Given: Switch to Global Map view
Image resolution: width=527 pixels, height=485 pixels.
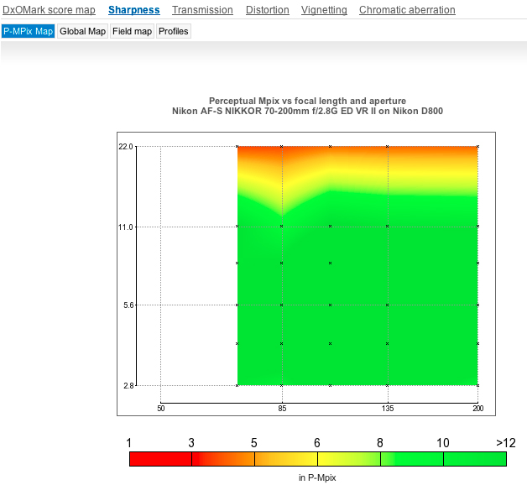Looking at the screenshot, I should point(83,31).
